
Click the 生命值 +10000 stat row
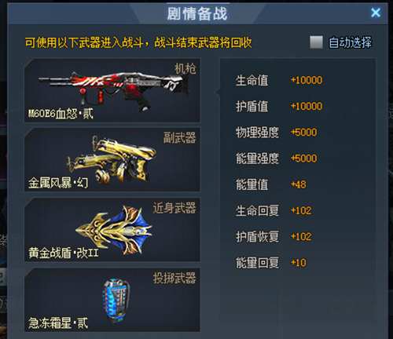tap(279, 80)
